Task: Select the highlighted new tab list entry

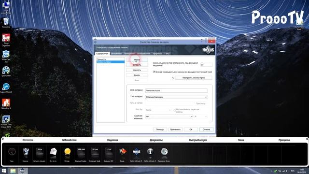Action: tap(111, 62)
